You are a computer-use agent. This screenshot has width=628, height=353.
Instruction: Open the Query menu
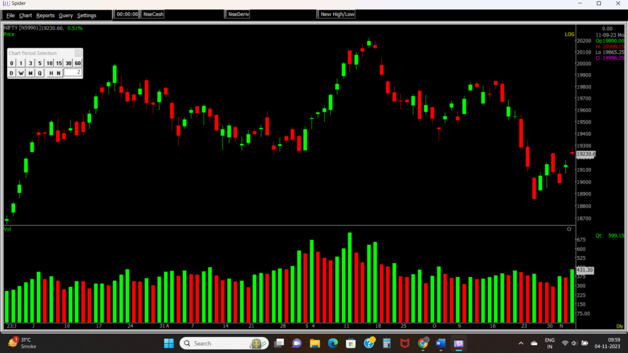(x=66, y=15)
